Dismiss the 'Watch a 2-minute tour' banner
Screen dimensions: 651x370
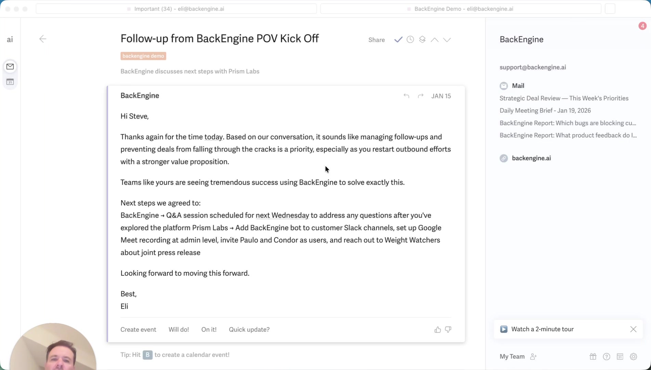(633, 329)
